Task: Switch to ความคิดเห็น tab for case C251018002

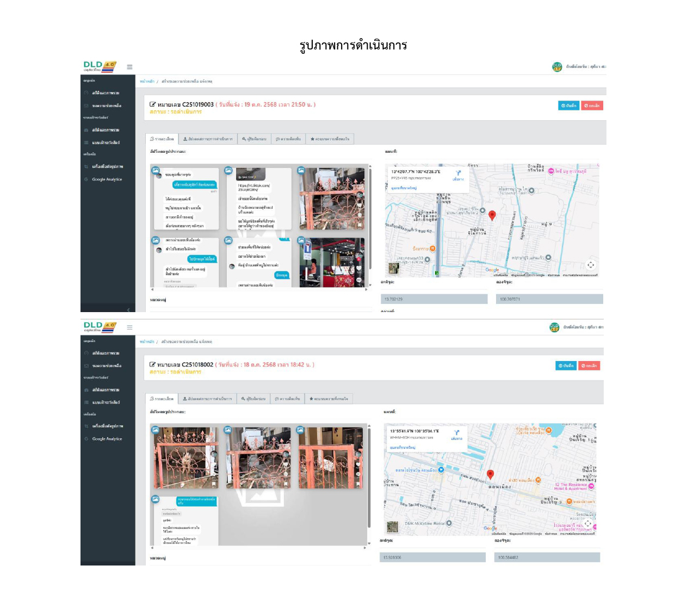Action: [288, 399]
